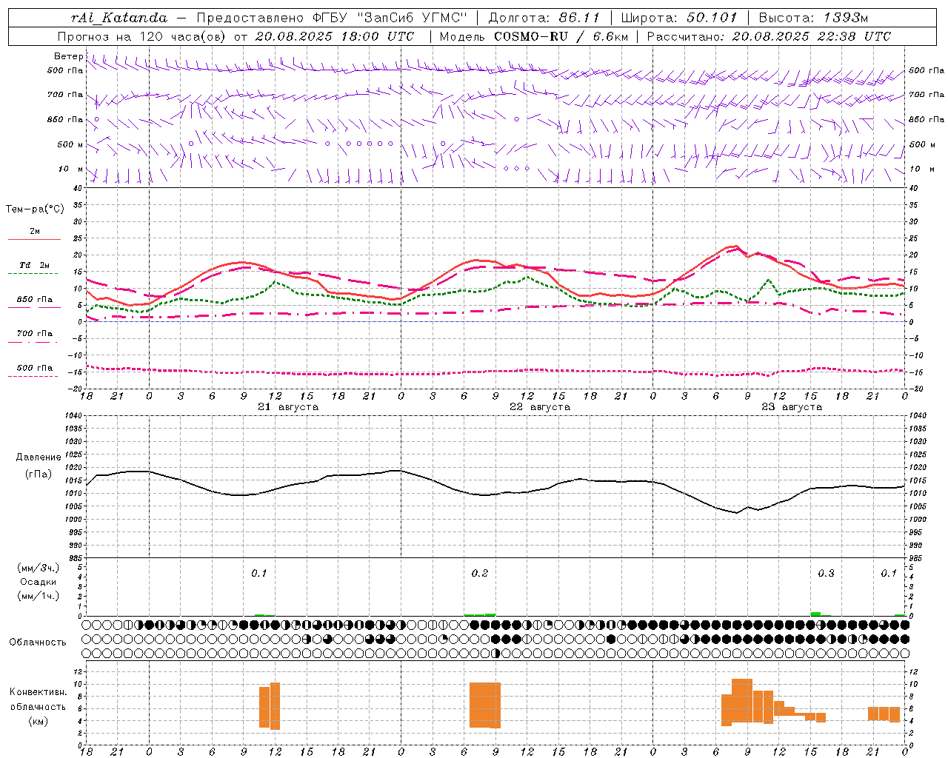Click the station name rAi_Katanda
The image size is (948, 758).
pos(118,18)
